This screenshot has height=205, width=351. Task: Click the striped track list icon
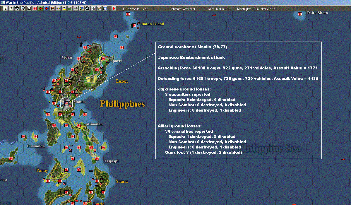pyautogui.click(x=99, y=8)
